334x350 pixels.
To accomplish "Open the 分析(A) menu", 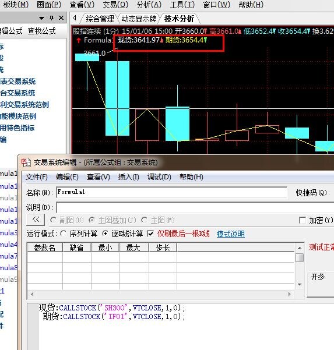I will click(149, 5).
